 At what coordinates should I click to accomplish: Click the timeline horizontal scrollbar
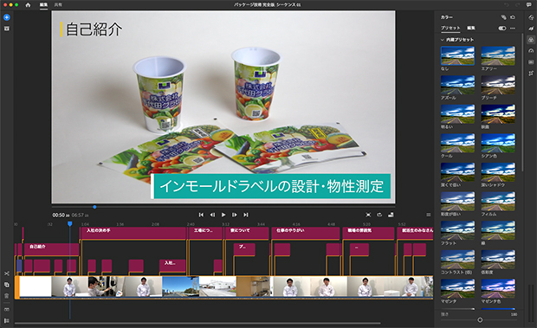197,323
